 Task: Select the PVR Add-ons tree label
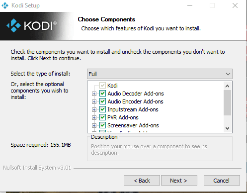(x=123, y=117)
